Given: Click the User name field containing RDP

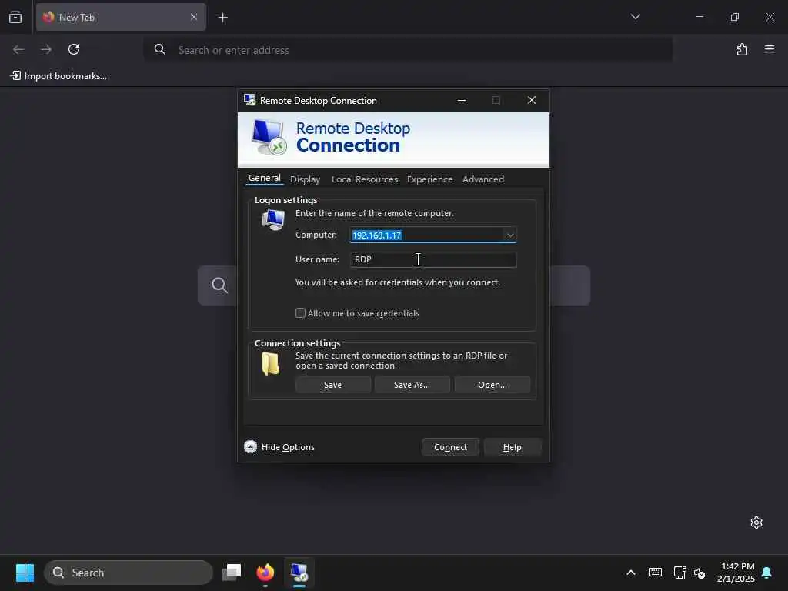Looking at the screenshot, I should click(432, 259).
